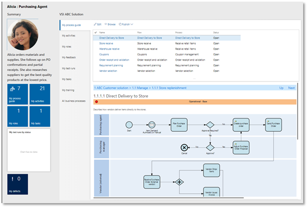This screenshot has height=208, width=308.
Task: Click Receive Purchase Order vendor task box
Action: pyautogui.click(x=152, y=182)
